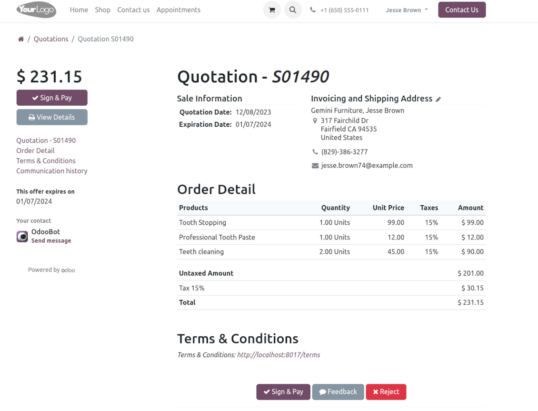Click the home icon in breadcrumb

point(21,39)
